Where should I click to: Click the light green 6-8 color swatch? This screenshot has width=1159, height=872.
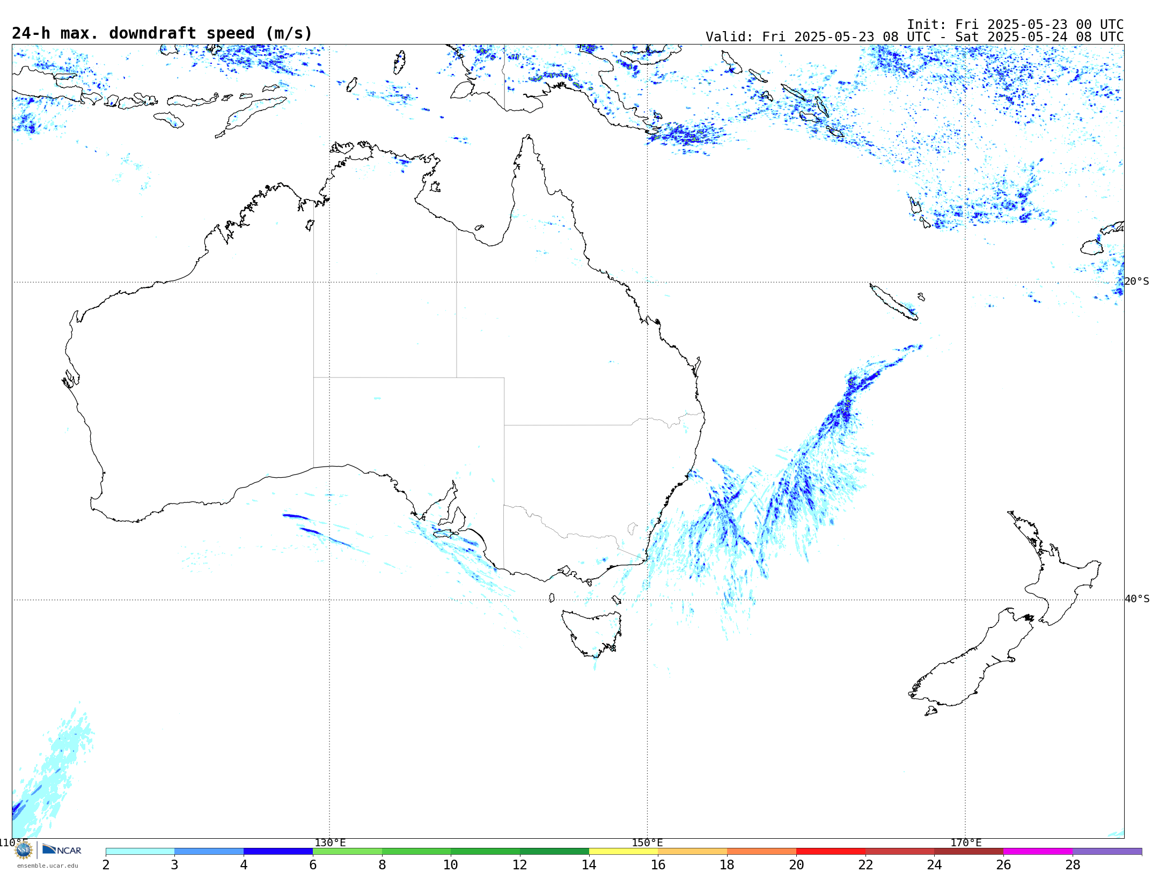(347, 851)
